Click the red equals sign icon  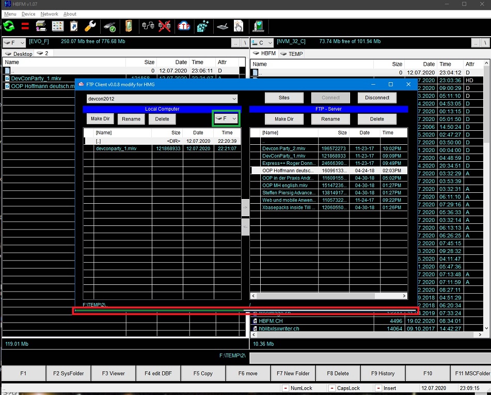click(25, 26)
